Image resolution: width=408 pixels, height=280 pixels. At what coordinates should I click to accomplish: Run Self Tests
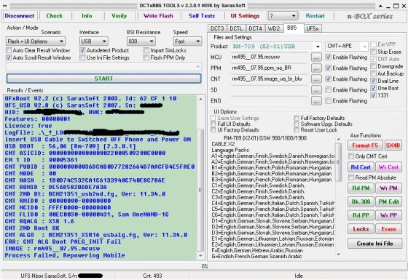(202, 16)
